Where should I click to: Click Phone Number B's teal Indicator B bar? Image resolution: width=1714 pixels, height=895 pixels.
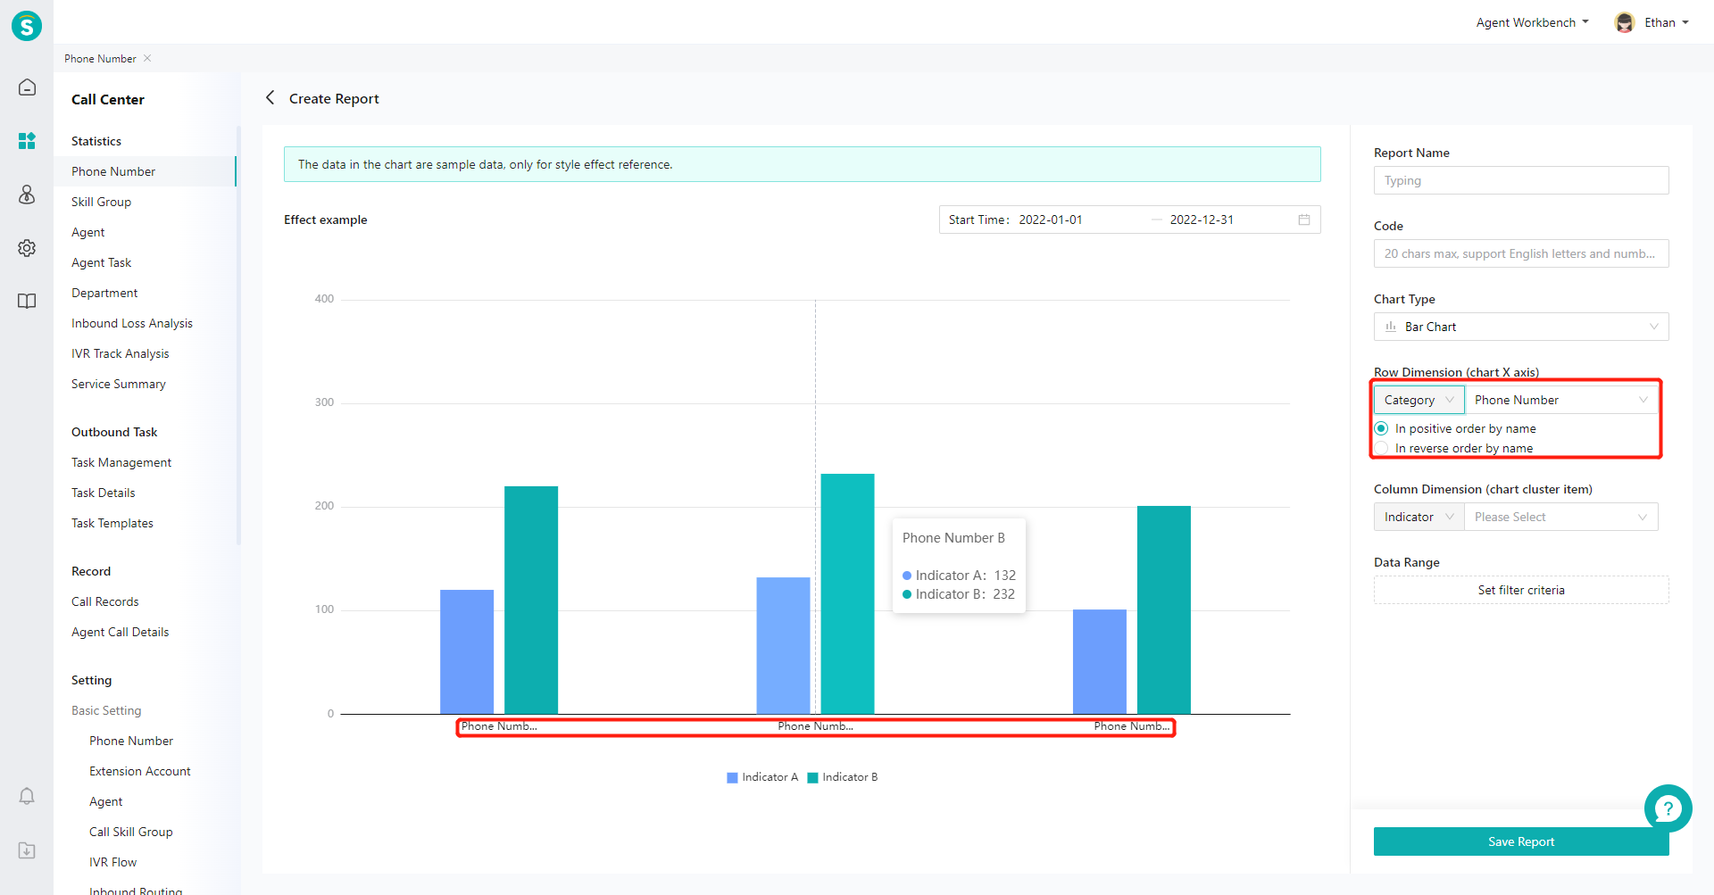tap(847, 593)
